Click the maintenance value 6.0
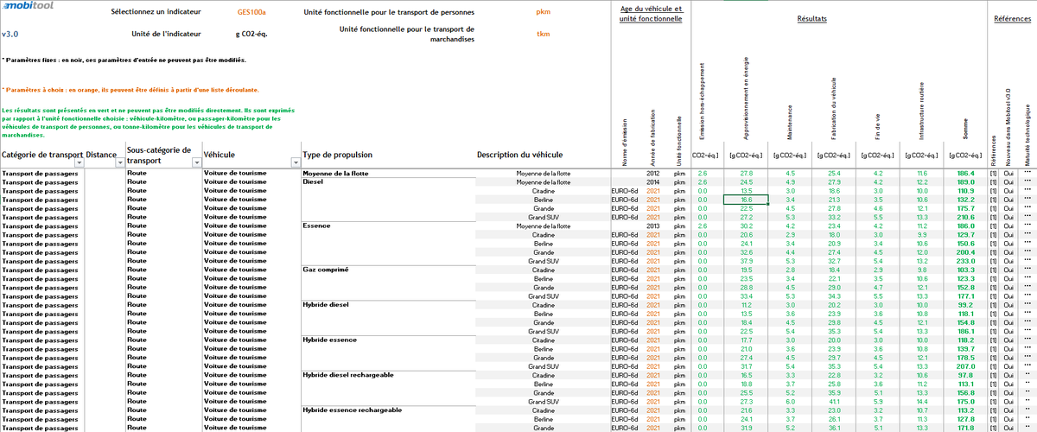1037x432 pixels. point(790,401)
